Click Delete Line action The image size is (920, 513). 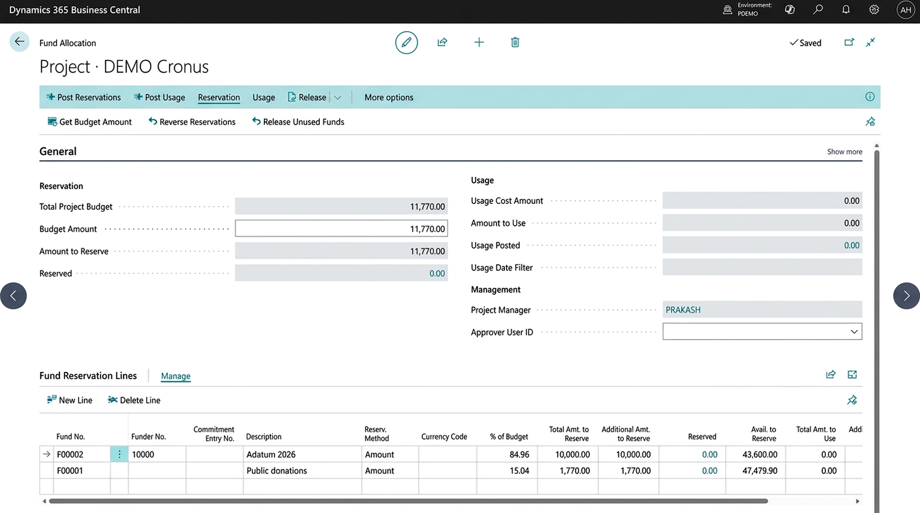(134, 400)
